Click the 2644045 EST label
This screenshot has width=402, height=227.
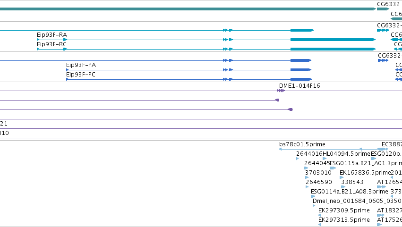pyautogui.click(x=317, y=163)
